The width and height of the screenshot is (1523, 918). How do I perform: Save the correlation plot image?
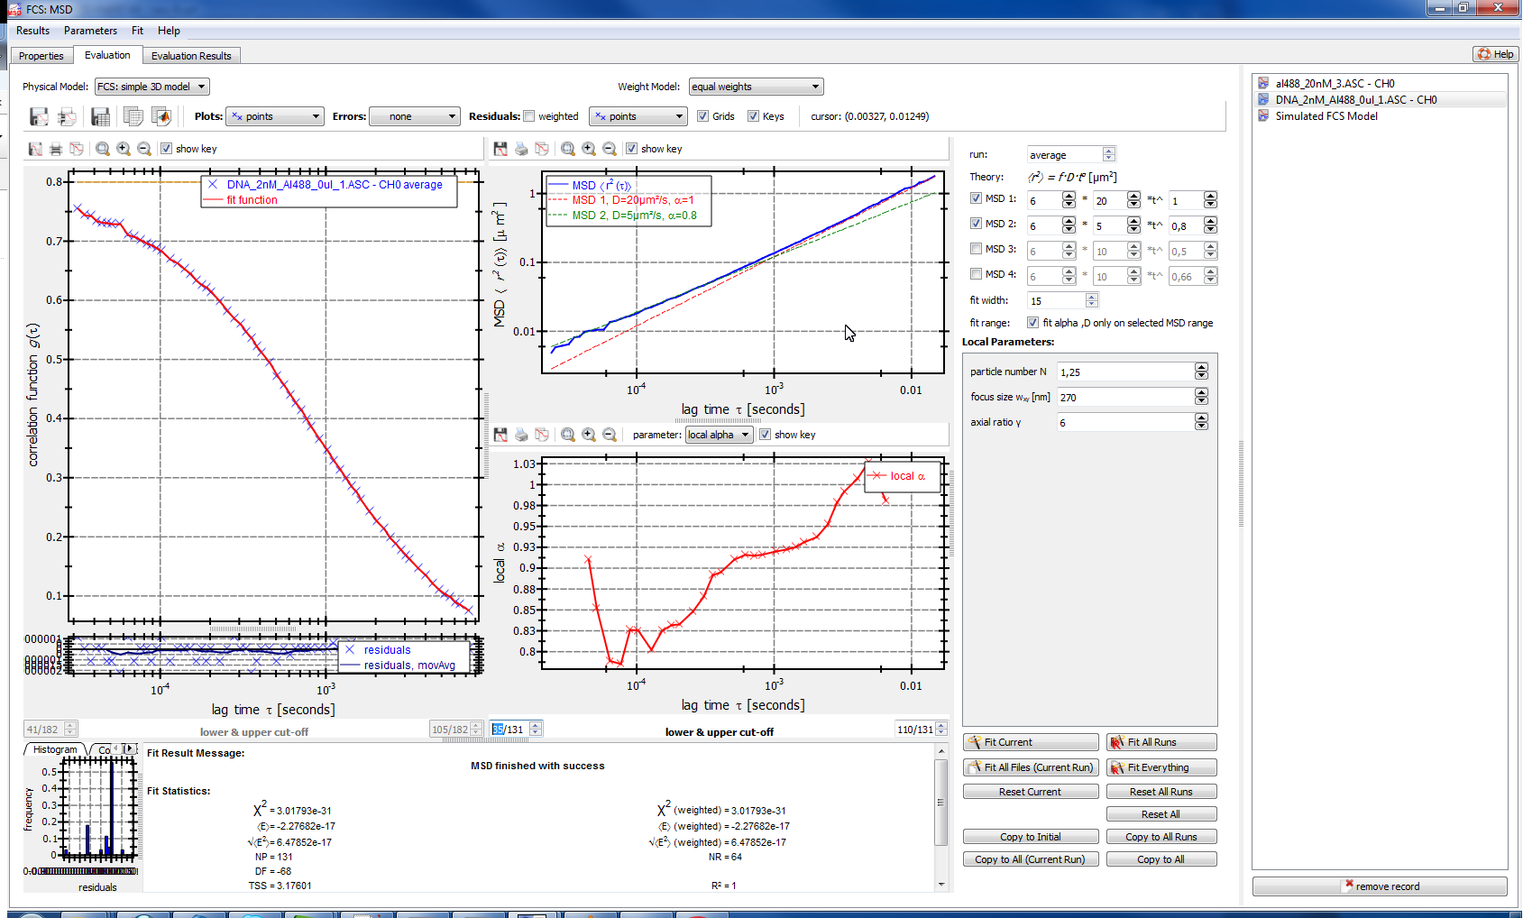tap(35, 149)
